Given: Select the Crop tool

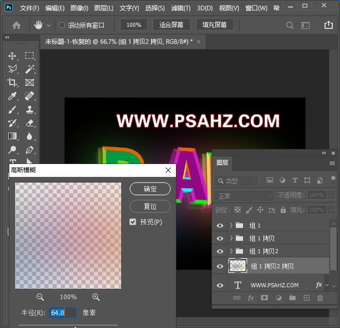Looking at the screenshot, I should click(x=12, y=83).
